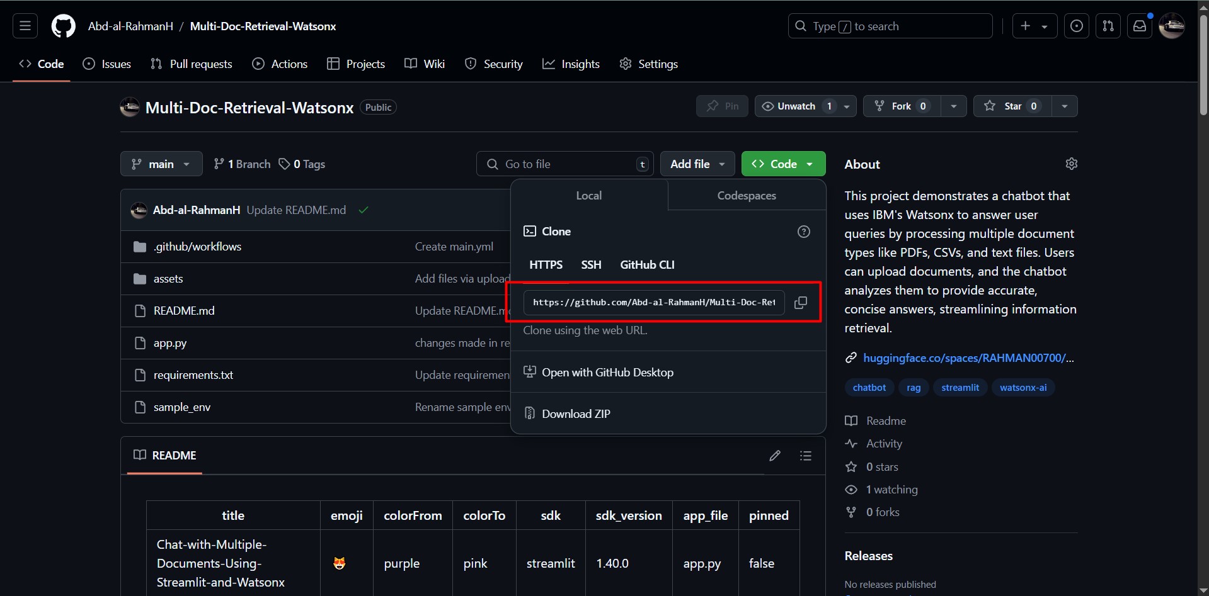The width and height of the screenshot is (1209, 596).
Task: Edit README with pencil icon
Action: (775, 455)
